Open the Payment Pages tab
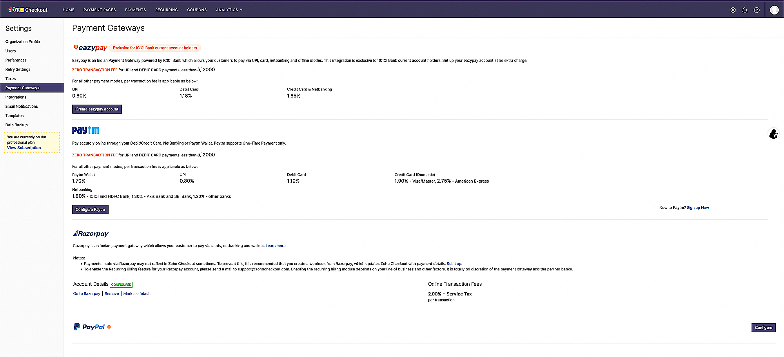This screenshot has width=784, height=357. pos(100,10)
